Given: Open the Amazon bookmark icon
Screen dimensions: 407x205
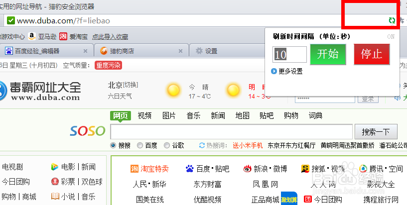Looking at the screenshot, I should tap(32, 36).
